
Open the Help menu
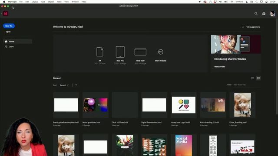click(84, 2)
